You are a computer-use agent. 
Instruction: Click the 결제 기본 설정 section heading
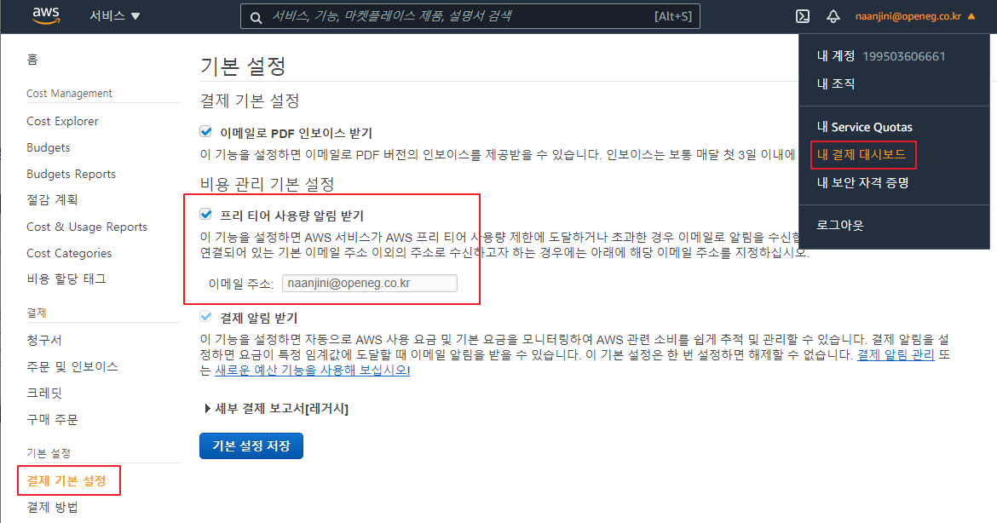249,101
